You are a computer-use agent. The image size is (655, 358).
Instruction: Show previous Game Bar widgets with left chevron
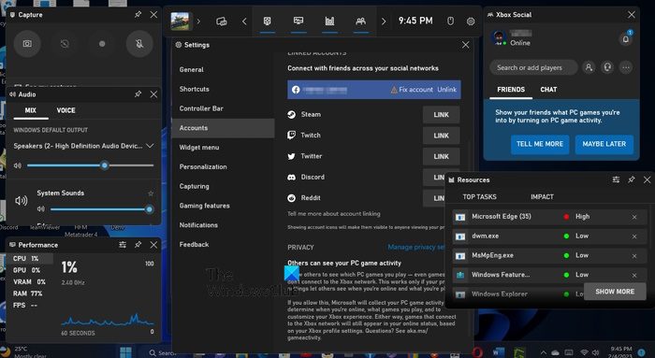[x=244, y=21]
